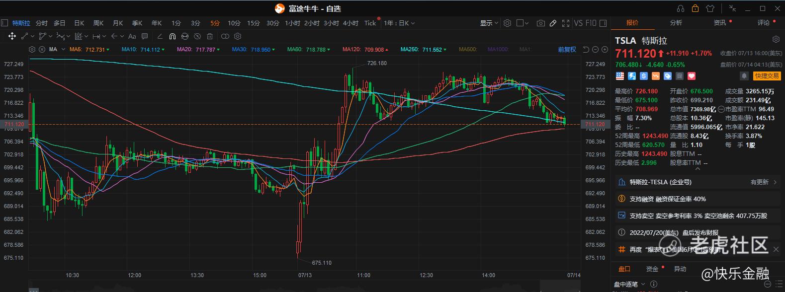
Task: Toggle the overlay double-circle tool
Action: point(225,36)
